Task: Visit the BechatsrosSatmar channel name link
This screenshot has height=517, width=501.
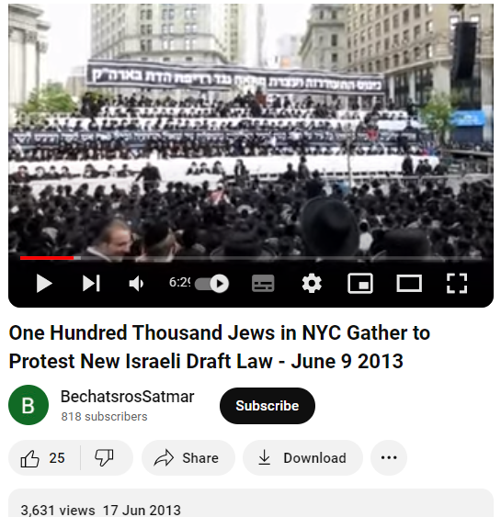Action: pyautogui.click(x=128, y=397)
